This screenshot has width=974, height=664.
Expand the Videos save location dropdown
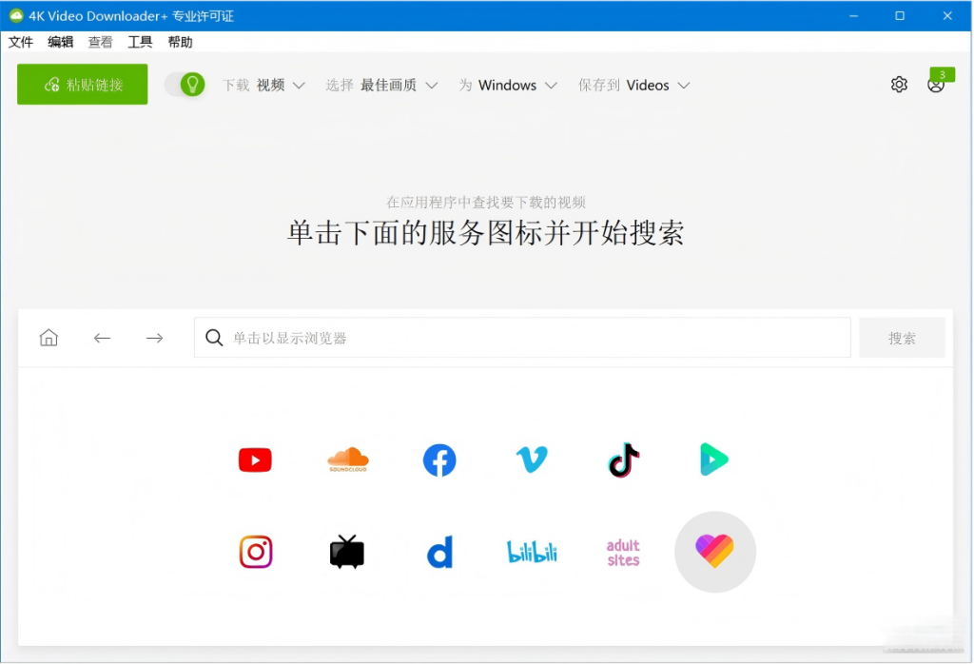tap(658, 85)
